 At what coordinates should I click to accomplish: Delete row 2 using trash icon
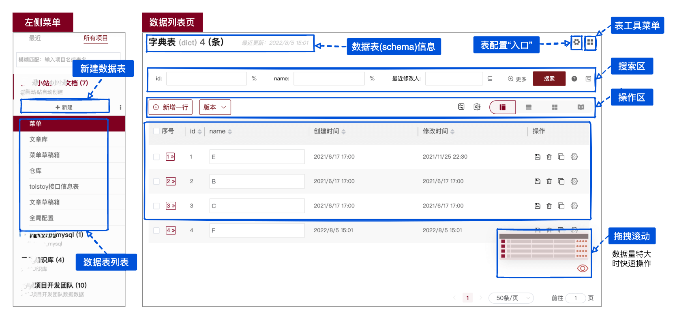click(549, 181)
